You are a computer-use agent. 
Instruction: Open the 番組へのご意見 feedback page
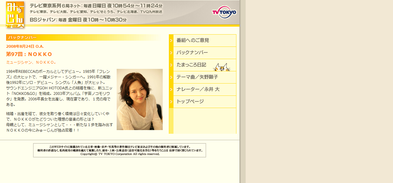[193, 40]
